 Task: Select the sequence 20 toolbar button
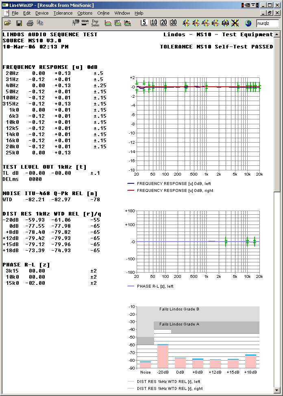coord(163,23)
